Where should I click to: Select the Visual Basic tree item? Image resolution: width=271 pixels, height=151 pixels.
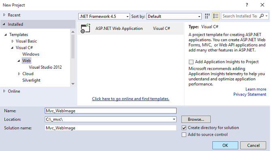tap(26, 41)
